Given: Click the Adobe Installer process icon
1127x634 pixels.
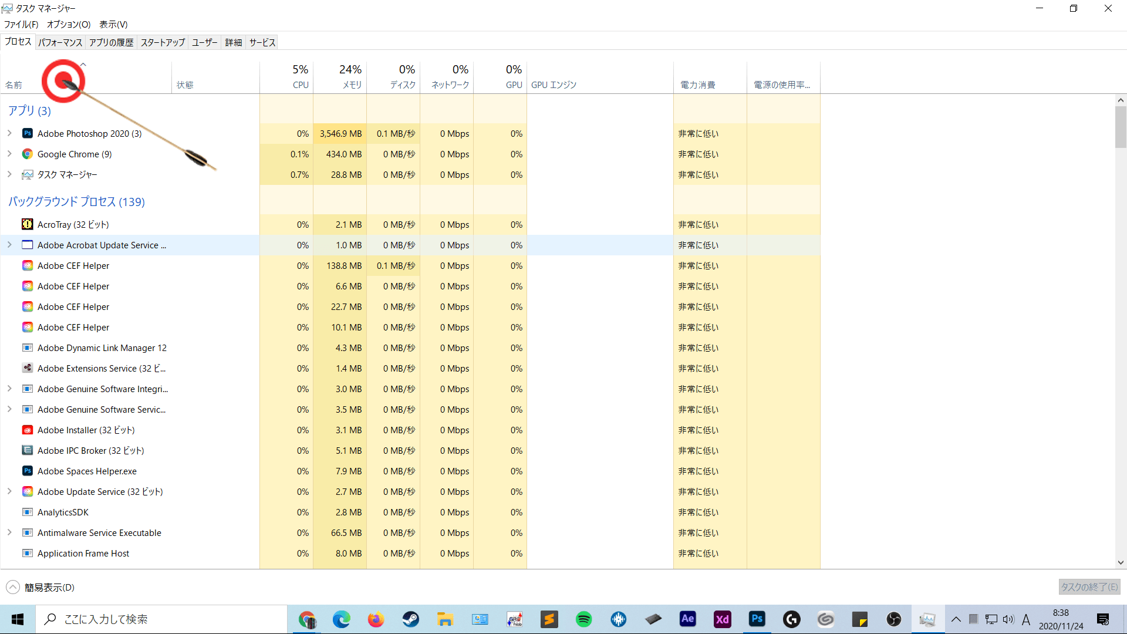Looking at the screenshot, I should point(28,430).
